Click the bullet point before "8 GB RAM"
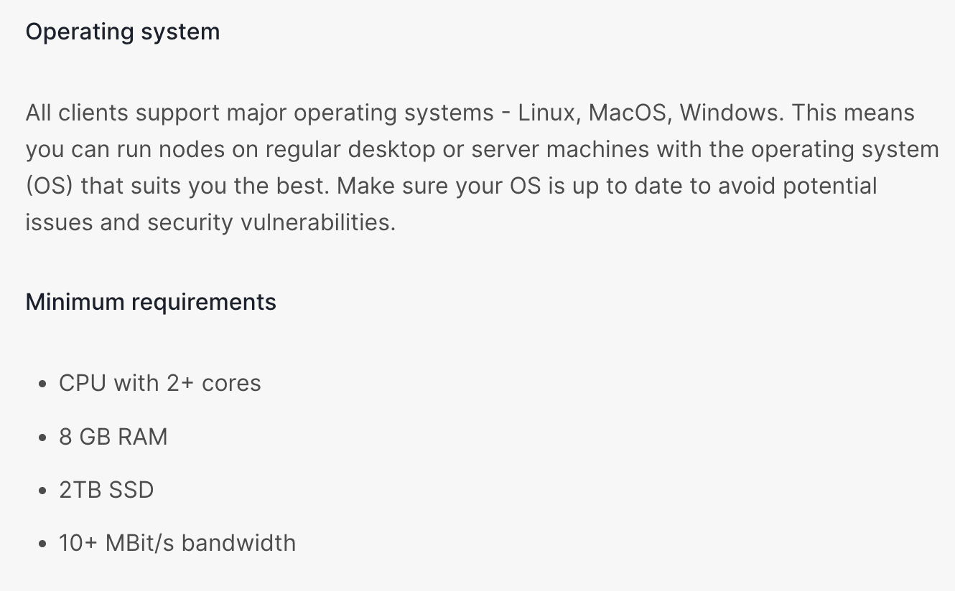The image size is (955, 591). [x=42, y=438]
